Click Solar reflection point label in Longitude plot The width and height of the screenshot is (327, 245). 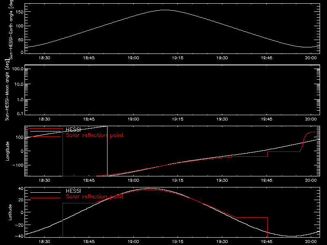(94, 135)
